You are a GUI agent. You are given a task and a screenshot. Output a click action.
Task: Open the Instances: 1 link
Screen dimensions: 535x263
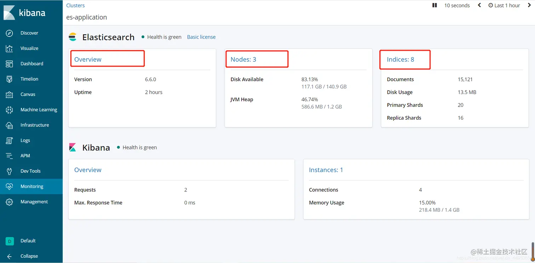(326, 170)
